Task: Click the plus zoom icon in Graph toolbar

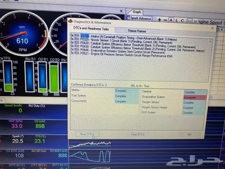Action: 159,20
